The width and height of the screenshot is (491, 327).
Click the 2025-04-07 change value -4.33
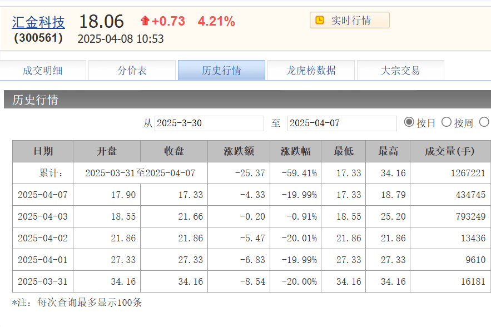[252, 195]
